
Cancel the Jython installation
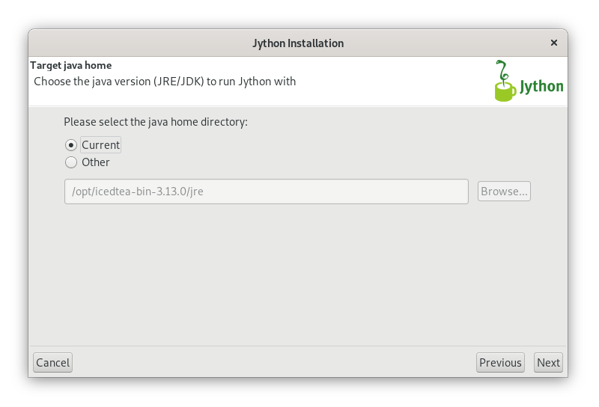coord(52,362)
